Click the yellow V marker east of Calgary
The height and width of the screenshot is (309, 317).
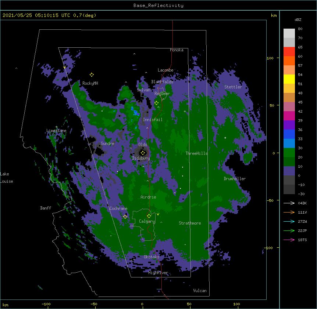click(x=158, y=214)
